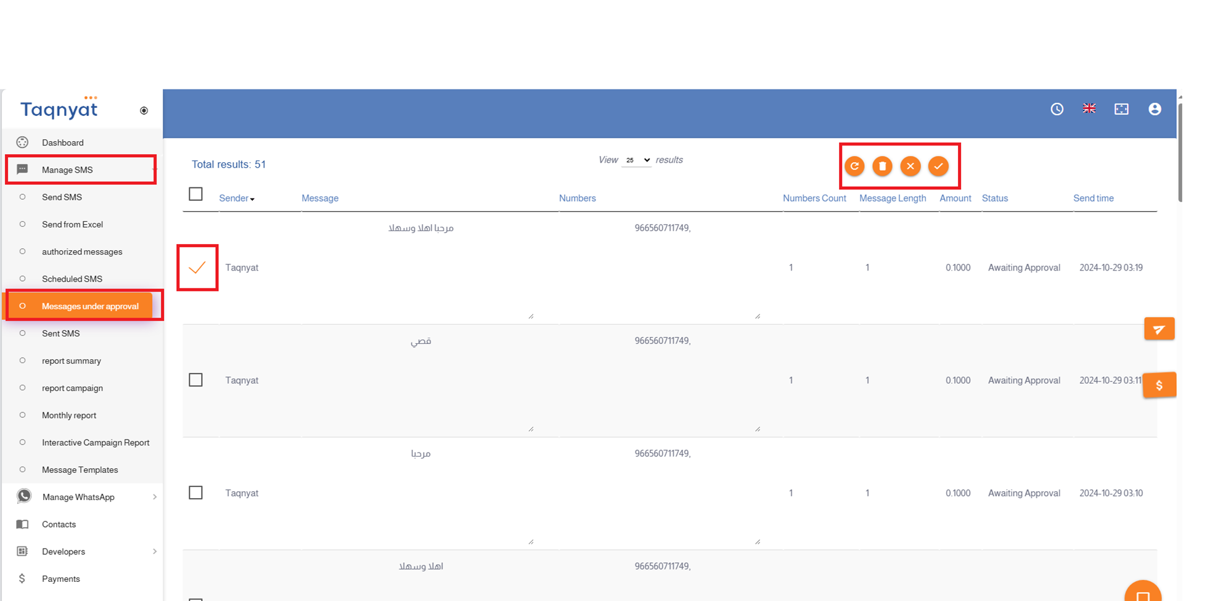
Task: Click the orange trash delete icon button
Action: (x=882, y=166)
